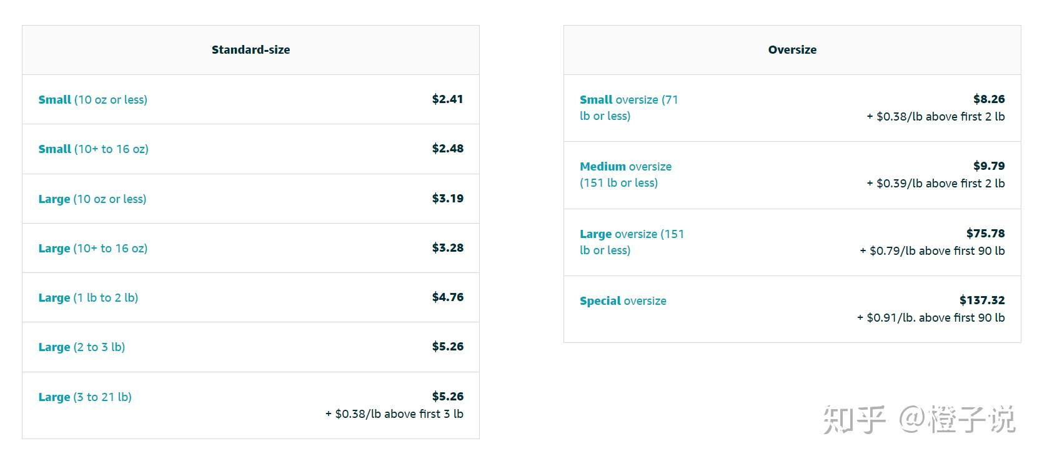Select the $137.32 special oversize price

982,300
